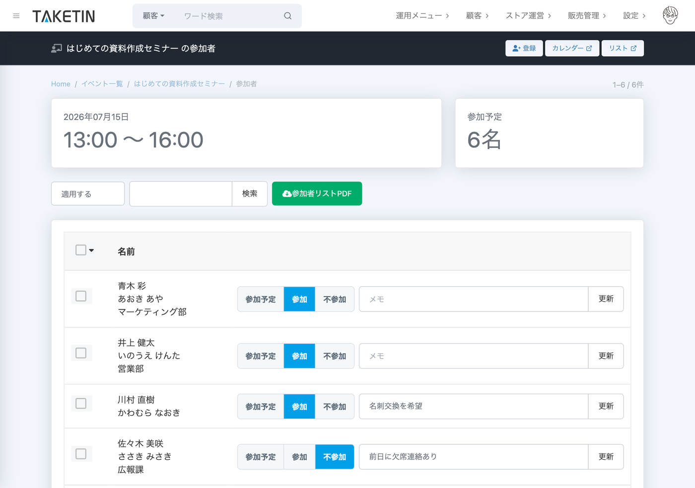Click 更新 for 佐々木 美咲

point(606,457)
